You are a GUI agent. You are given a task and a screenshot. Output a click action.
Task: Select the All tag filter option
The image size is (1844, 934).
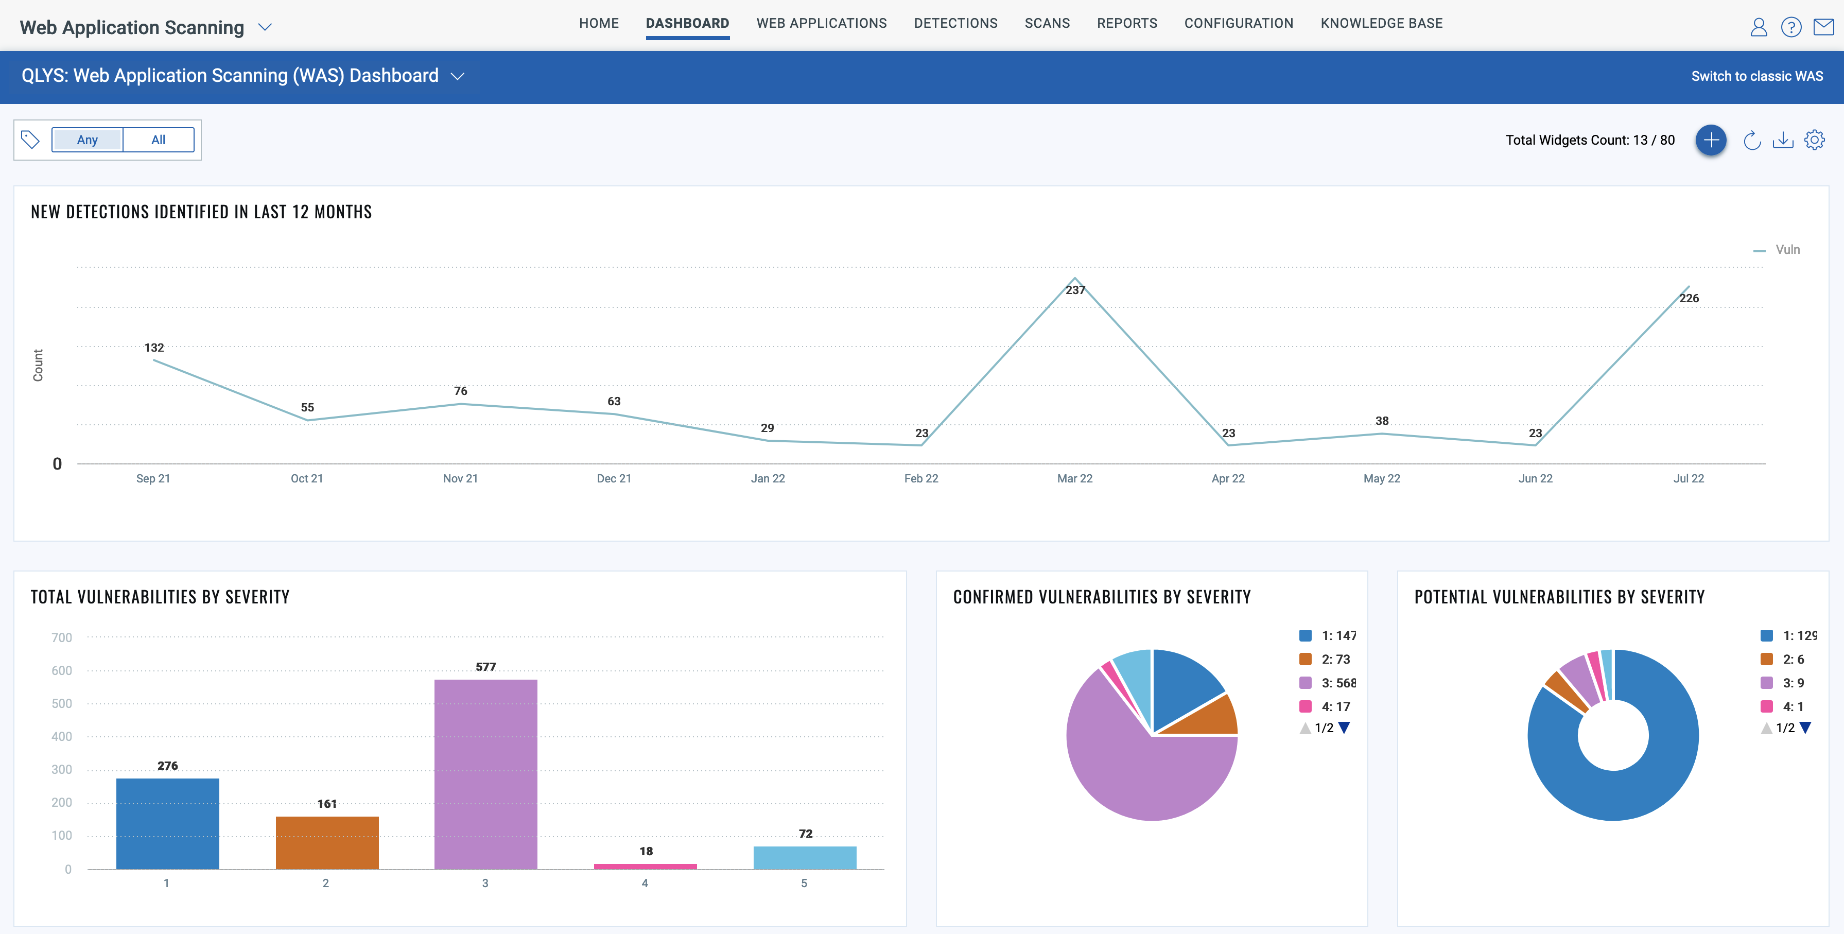coord(158,140)
